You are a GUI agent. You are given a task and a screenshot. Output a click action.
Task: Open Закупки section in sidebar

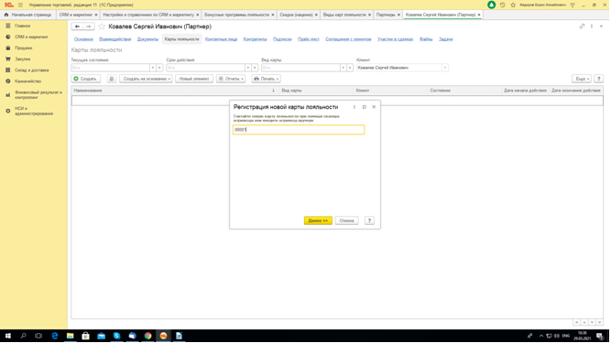(x=22, y=59)
